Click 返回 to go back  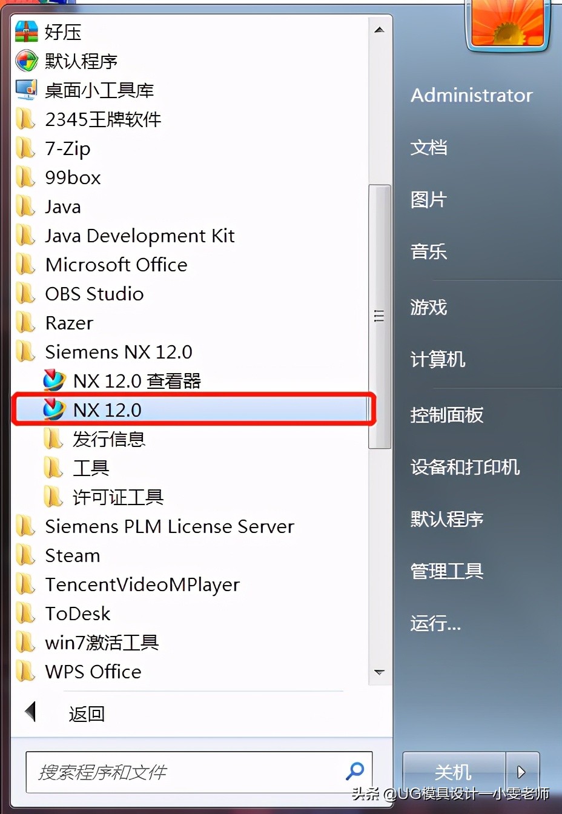87,714
